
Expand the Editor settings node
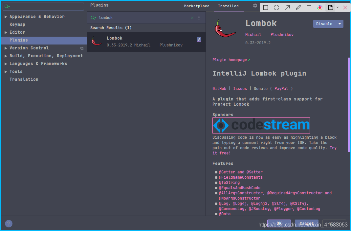pos(6,32)
